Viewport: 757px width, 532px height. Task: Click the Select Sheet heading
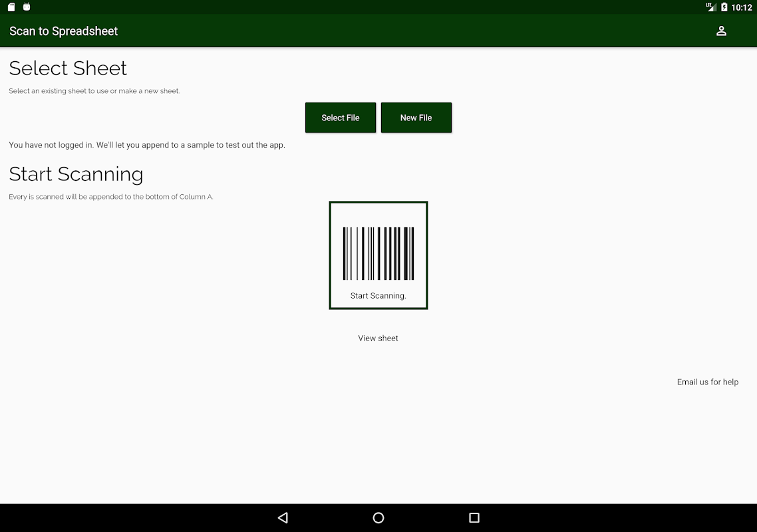coord(68,68)
